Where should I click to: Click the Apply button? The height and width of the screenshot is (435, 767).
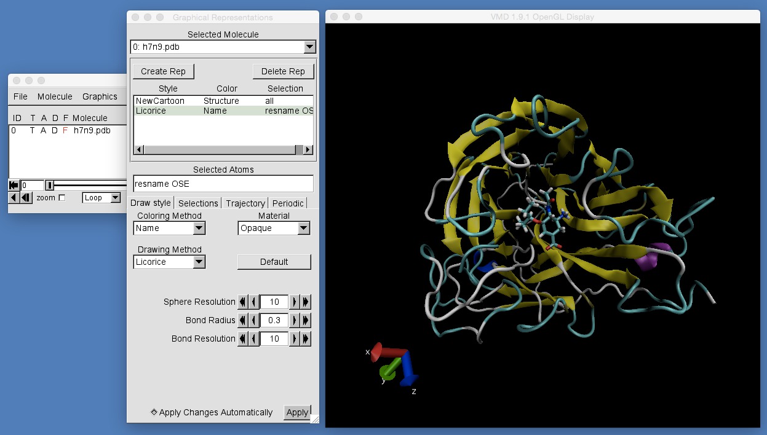coord(297,412)
